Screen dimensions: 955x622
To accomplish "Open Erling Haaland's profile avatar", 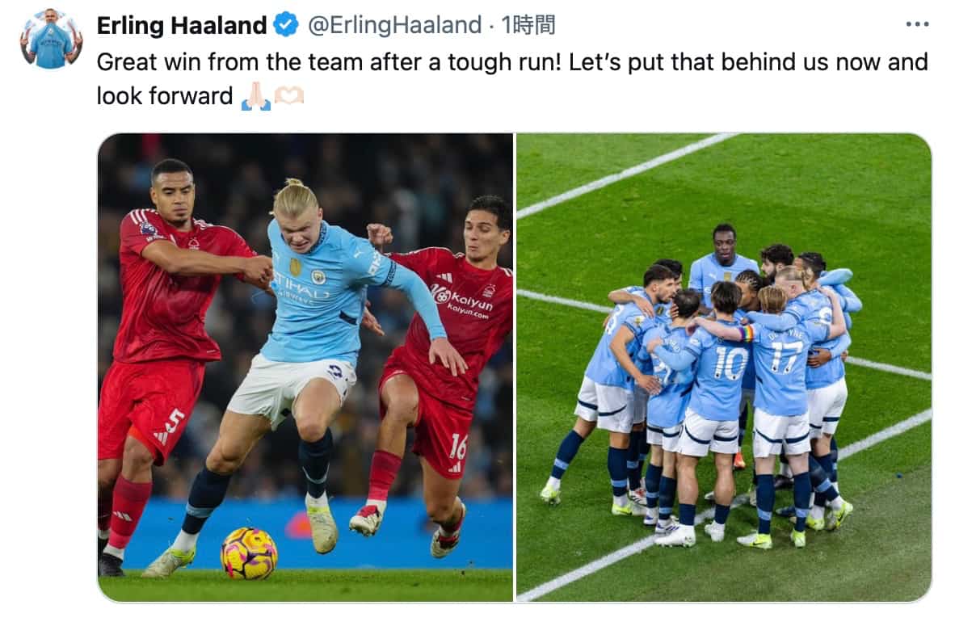I will click(51, 39).
